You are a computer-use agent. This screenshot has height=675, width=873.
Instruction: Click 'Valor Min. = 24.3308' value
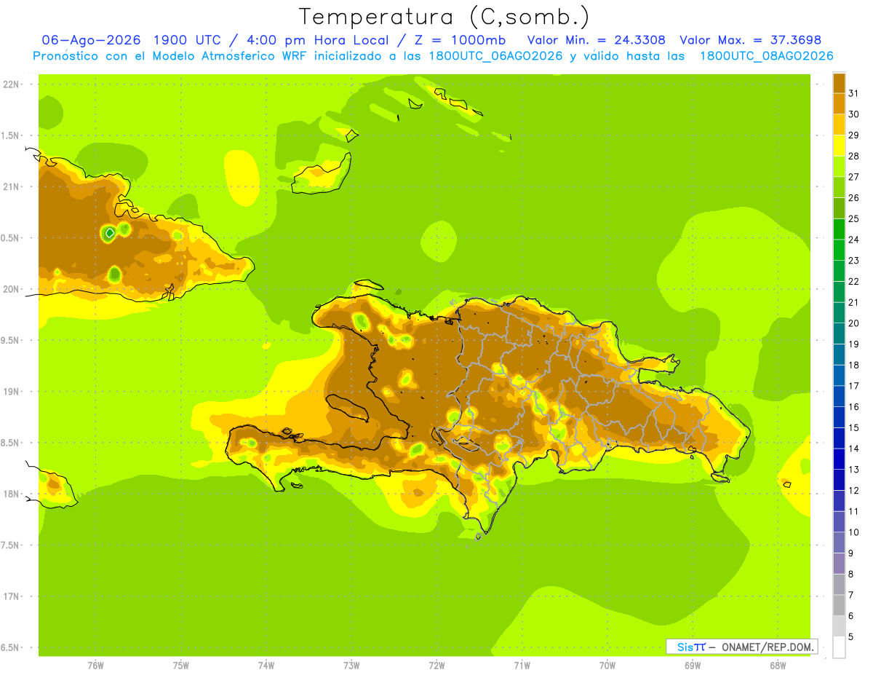pyautogui.click(x=597, y=40)
